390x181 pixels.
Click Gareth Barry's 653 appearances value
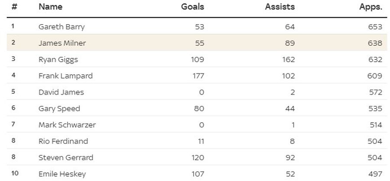pos(374,27)
